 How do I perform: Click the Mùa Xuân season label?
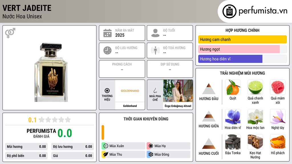(x=117, y=146)
